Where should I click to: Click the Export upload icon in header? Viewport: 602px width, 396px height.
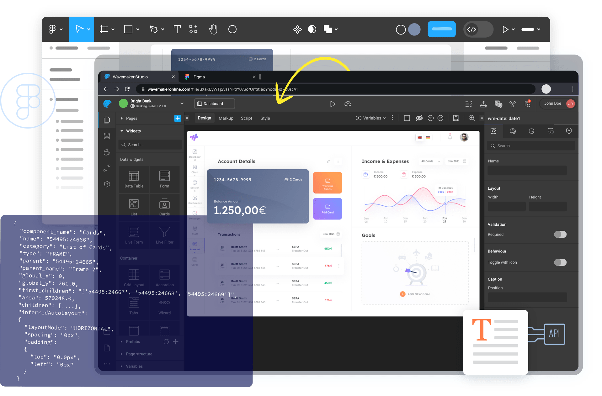483,104
